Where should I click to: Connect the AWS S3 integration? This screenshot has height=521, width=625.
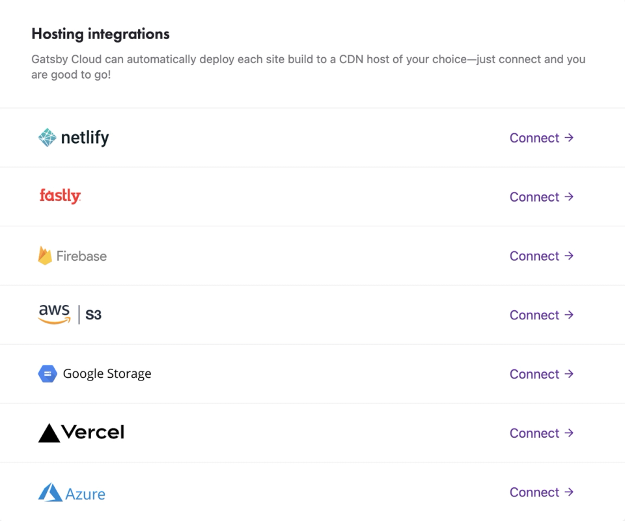[541, 315]
